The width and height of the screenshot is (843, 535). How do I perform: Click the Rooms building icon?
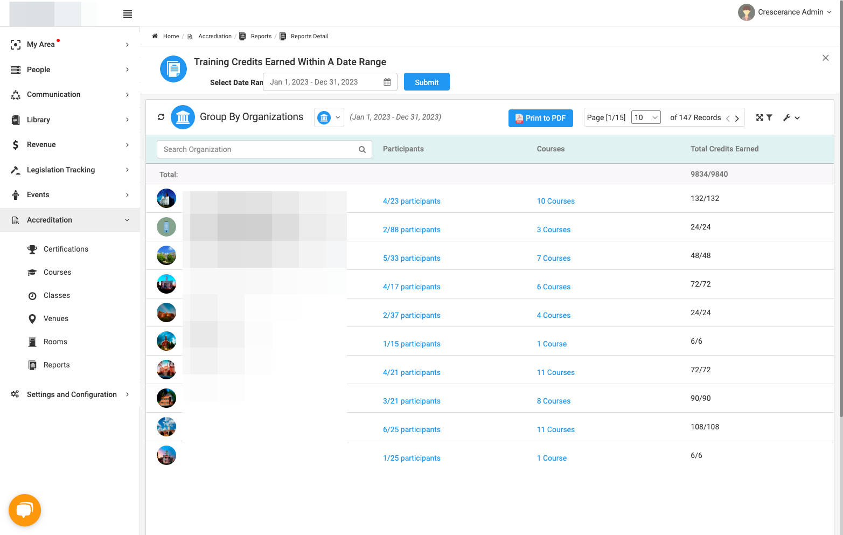32,342
